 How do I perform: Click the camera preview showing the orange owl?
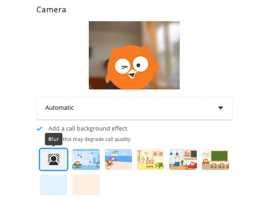tap(134, 55)
